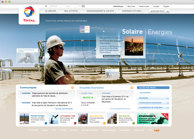Open the Communiqués RSS feed icon

pyautogui.click(x=73, y=88)
